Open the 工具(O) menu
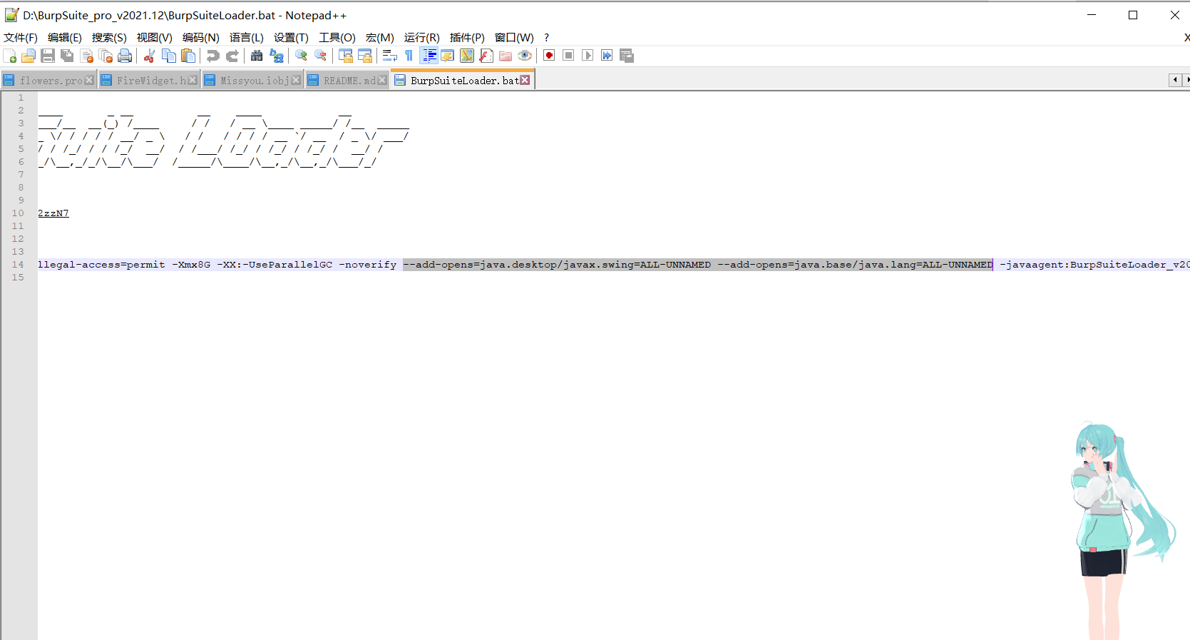Image resolution: width=1190 pixels, height=640 pixels. pyautogui.click(x=337, y=37)
